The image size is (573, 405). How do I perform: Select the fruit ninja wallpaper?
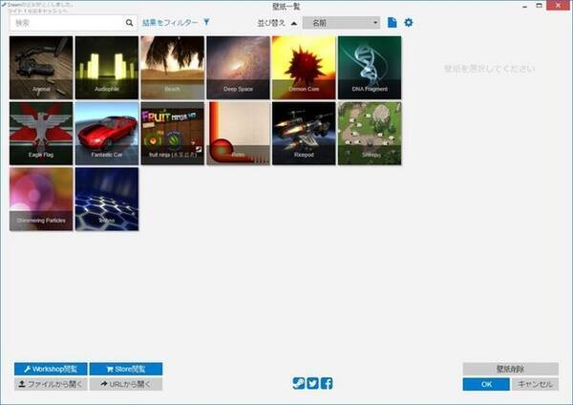pos(173,134)
